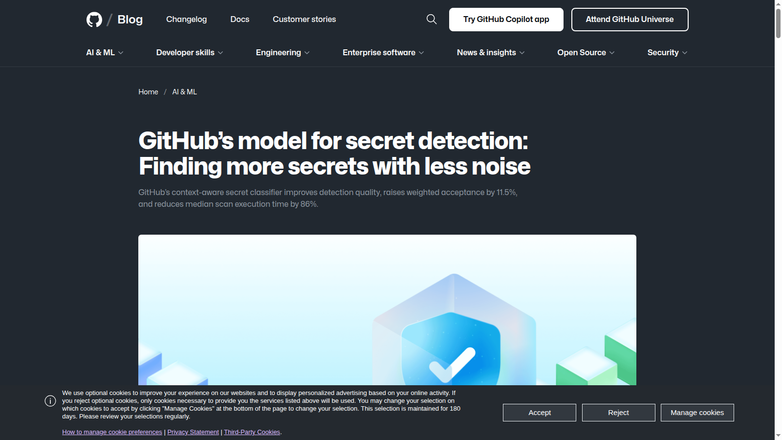This screenshot has width=782, height=440.
Task: Go to the Blog home link
Action: tap(130, 20)
